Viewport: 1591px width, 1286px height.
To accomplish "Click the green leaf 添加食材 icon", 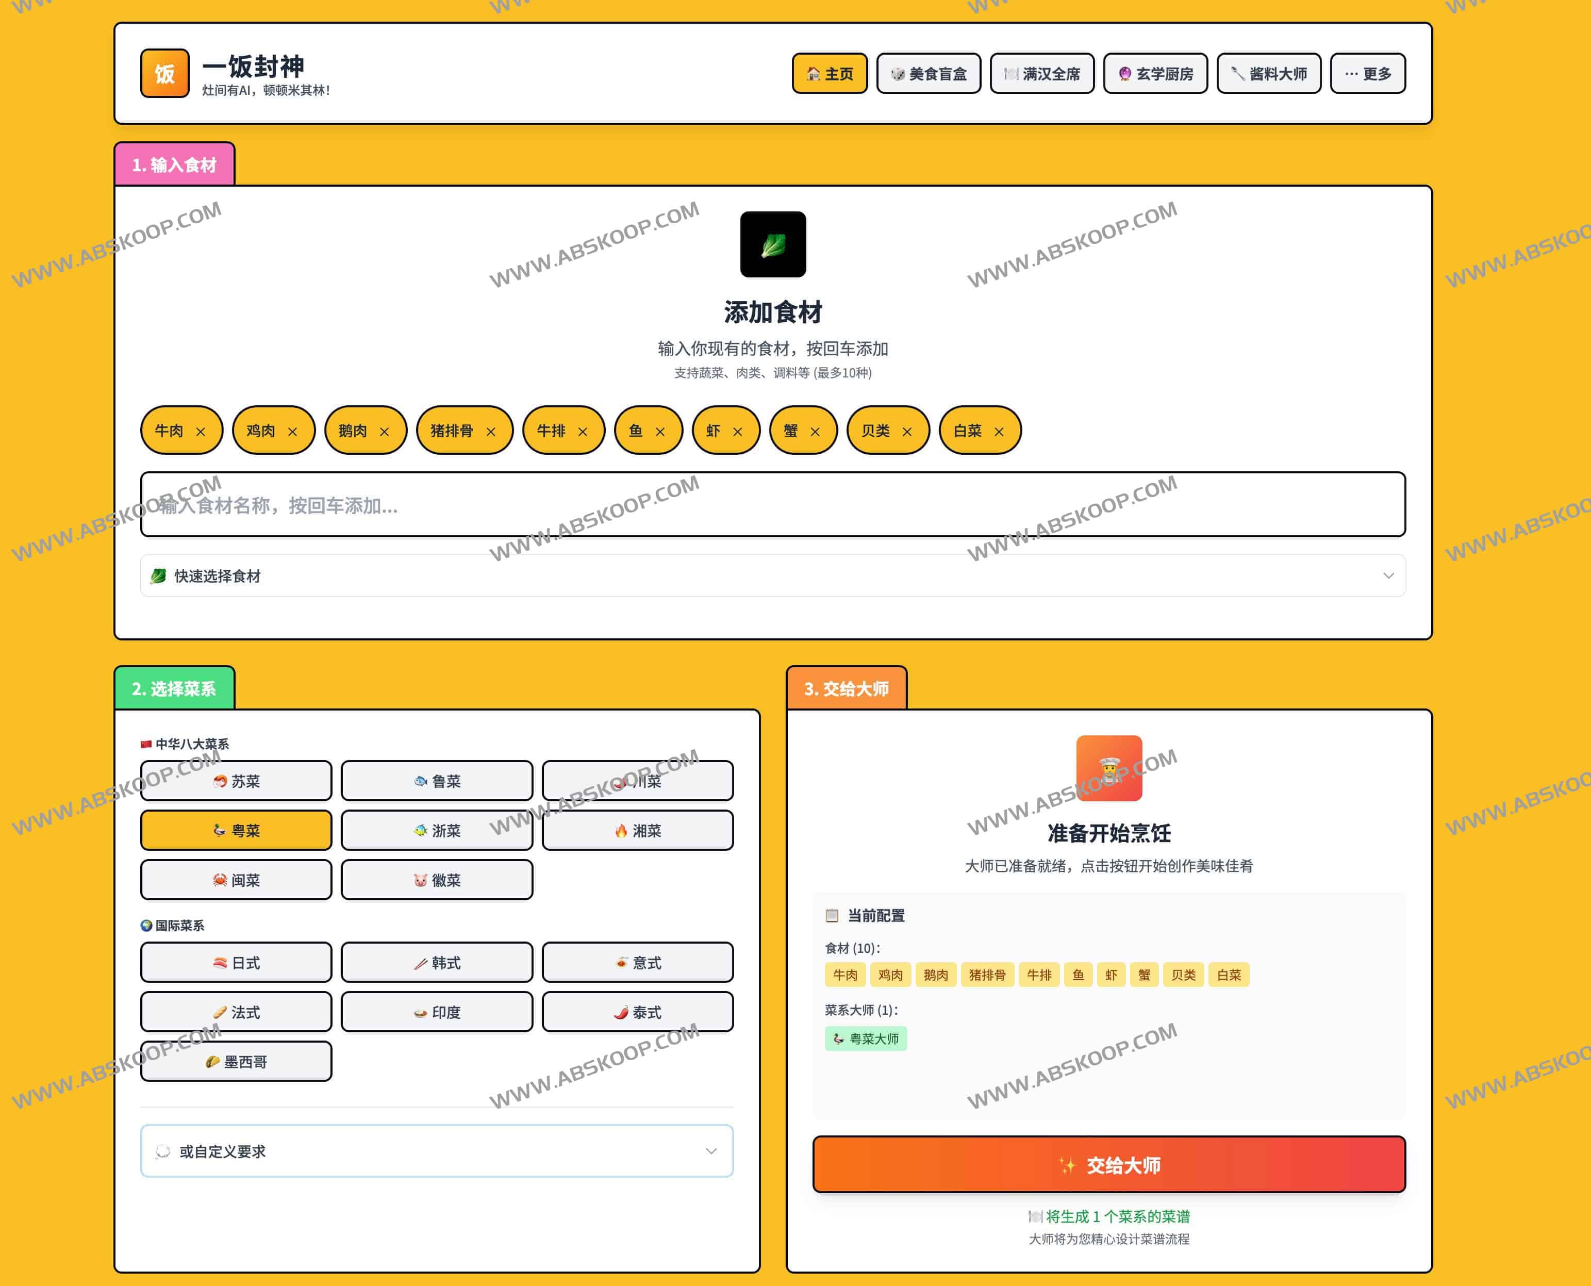I will (772, 244).
